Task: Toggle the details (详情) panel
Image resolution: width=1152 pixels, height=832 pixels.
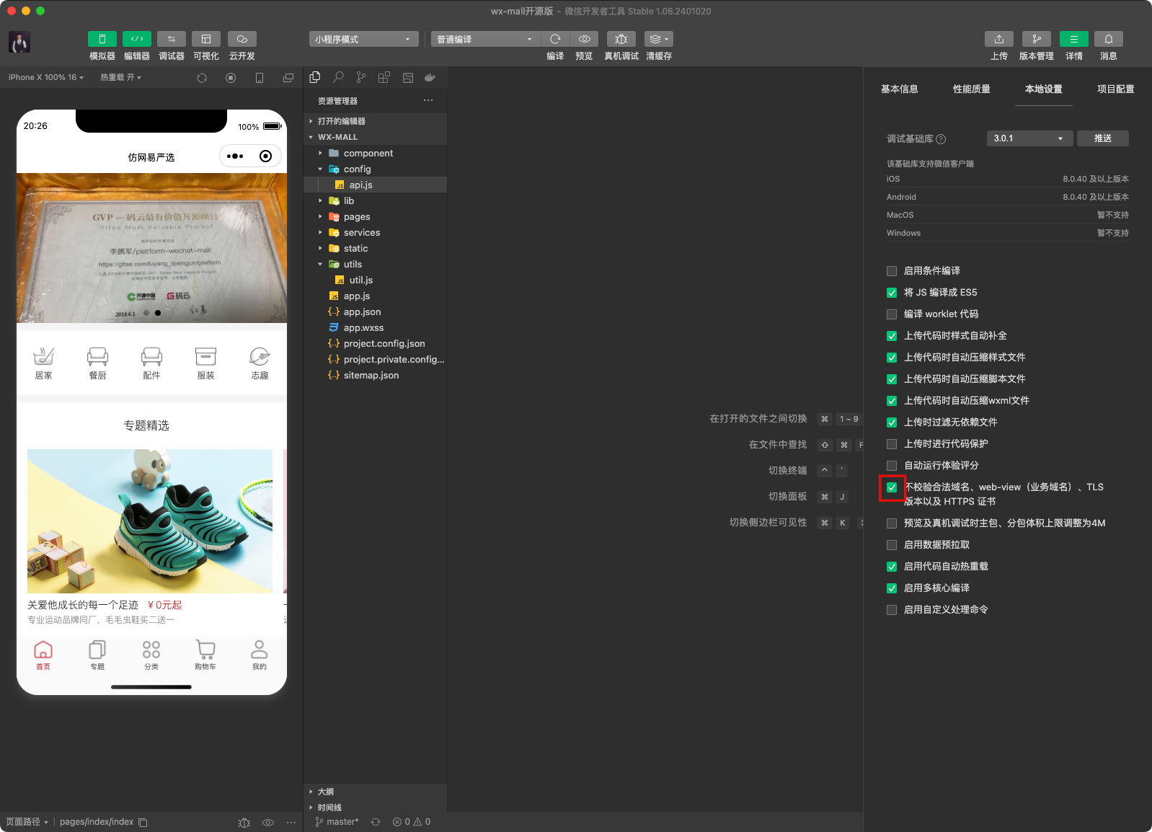Action: (x=1074, y=39)
